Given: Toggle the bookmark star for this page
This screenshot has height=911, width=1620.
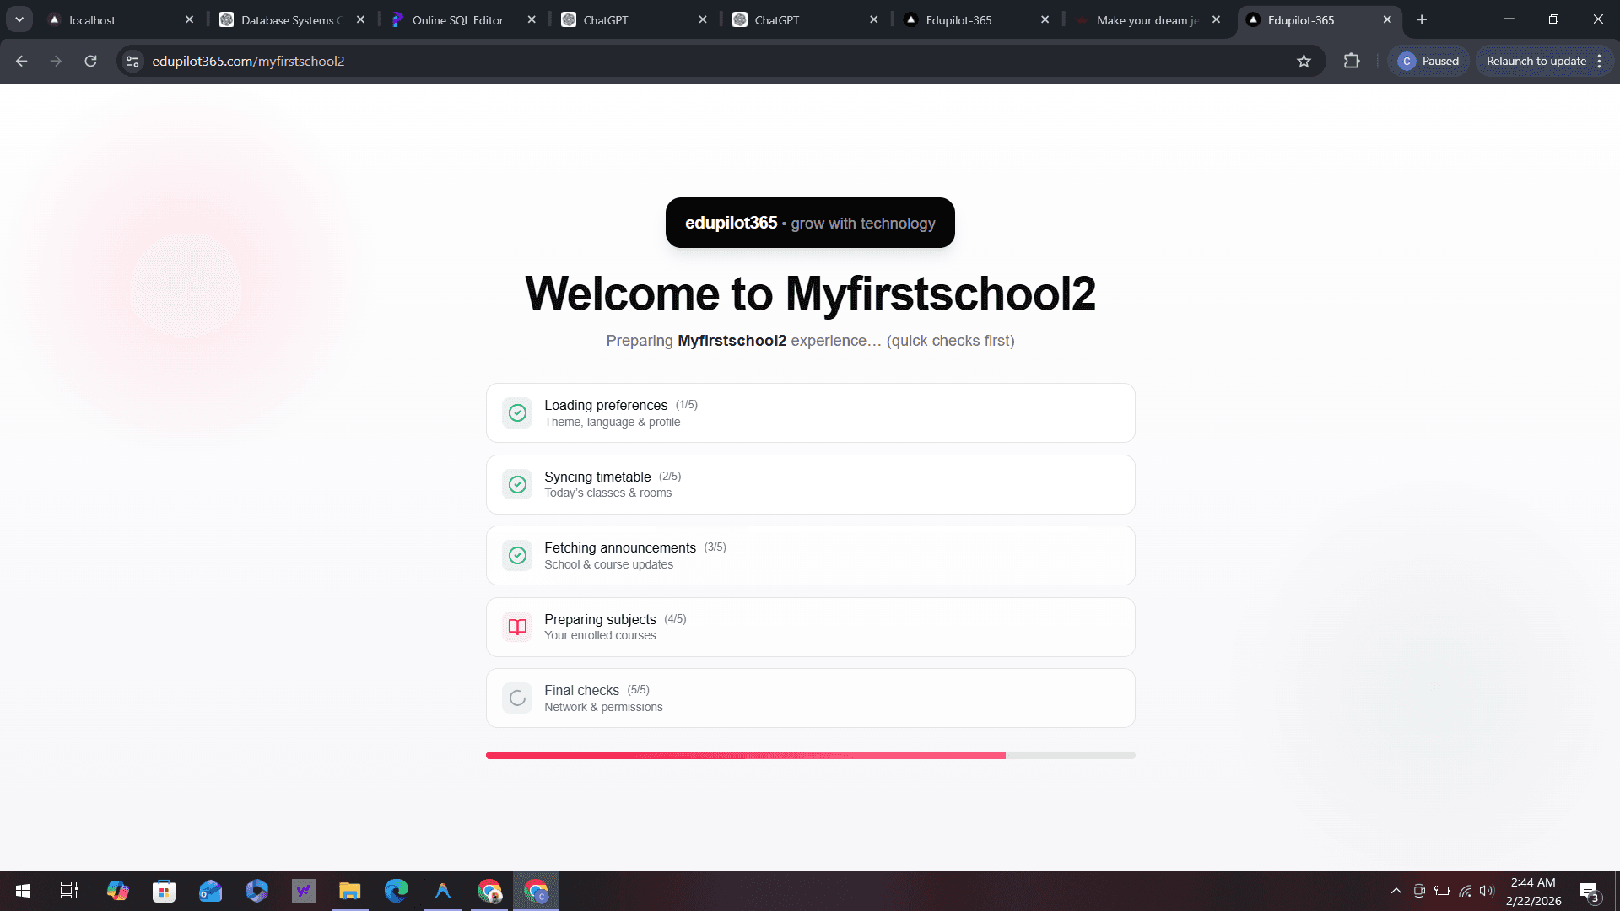Looking at the screenshot, I should [x=1304, y=61].
